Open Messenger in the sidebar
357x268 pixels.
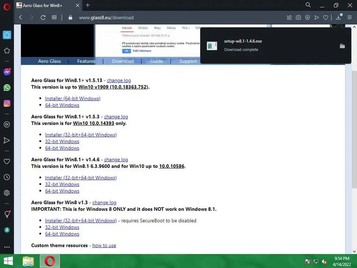[x=7, y=72]
